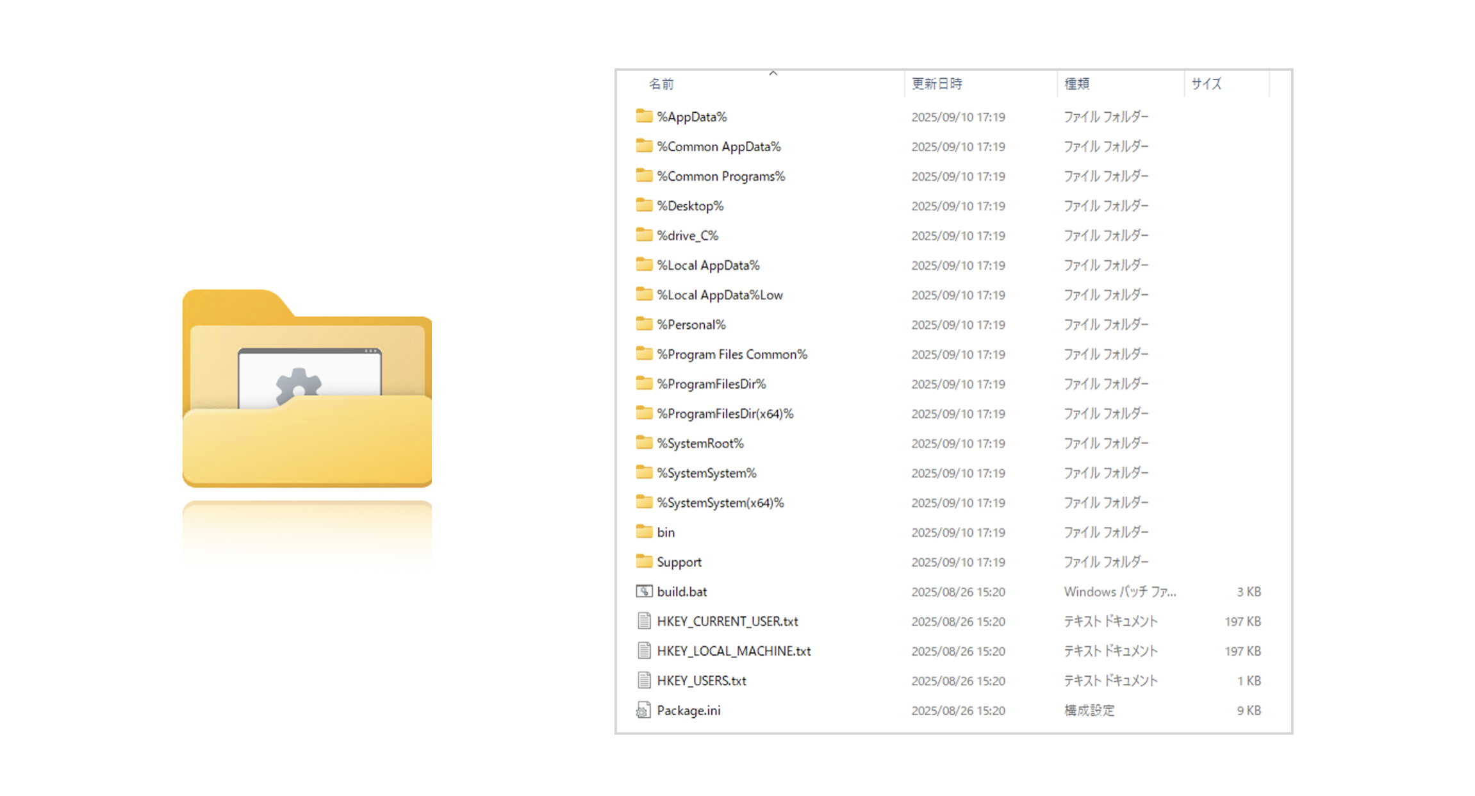This screenshot has height=796, width=1475.
Task: Open the %Local AppData% folder
Action: pos(707,265)
